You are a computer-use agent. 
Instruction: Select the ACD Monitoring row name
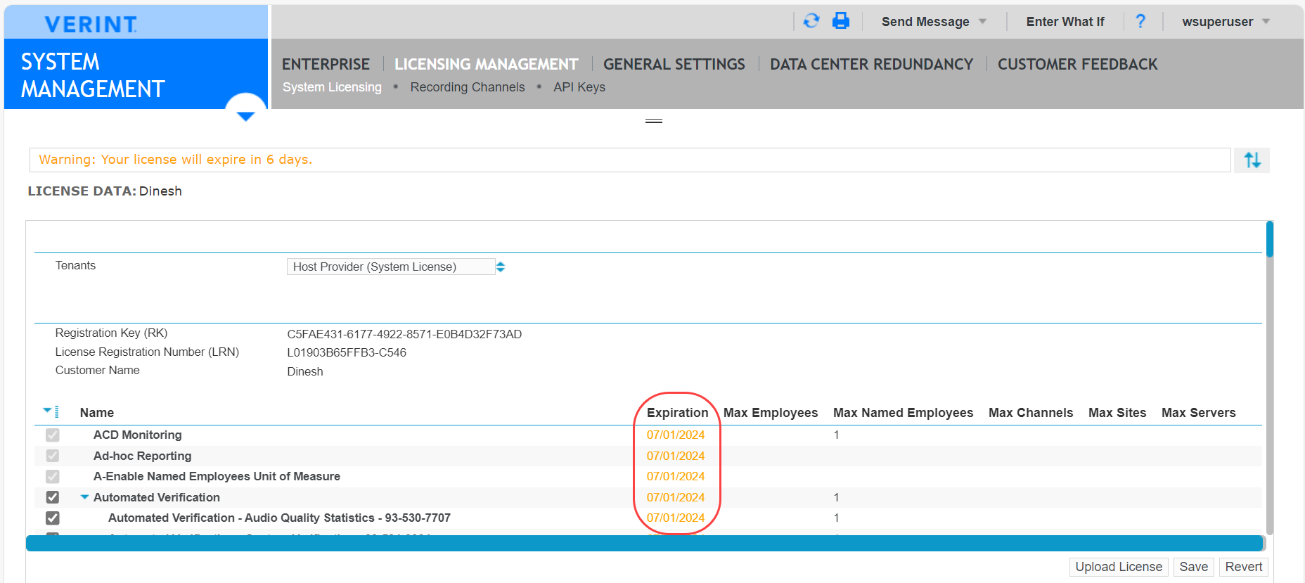coord(137,435)
